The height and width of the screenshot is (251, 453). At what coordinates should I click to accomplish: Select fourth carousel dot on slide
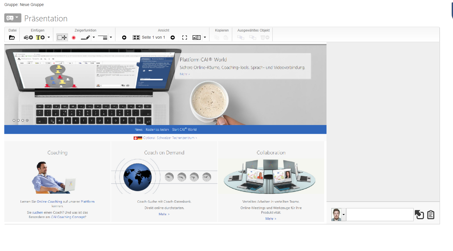click(x=27, y=121)
